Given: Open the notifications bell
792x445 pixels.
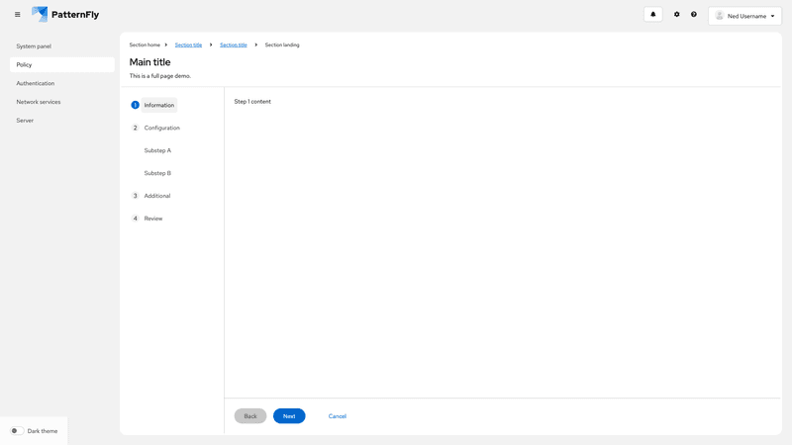Looking at the screenshot, I should (x=652, y=15).
